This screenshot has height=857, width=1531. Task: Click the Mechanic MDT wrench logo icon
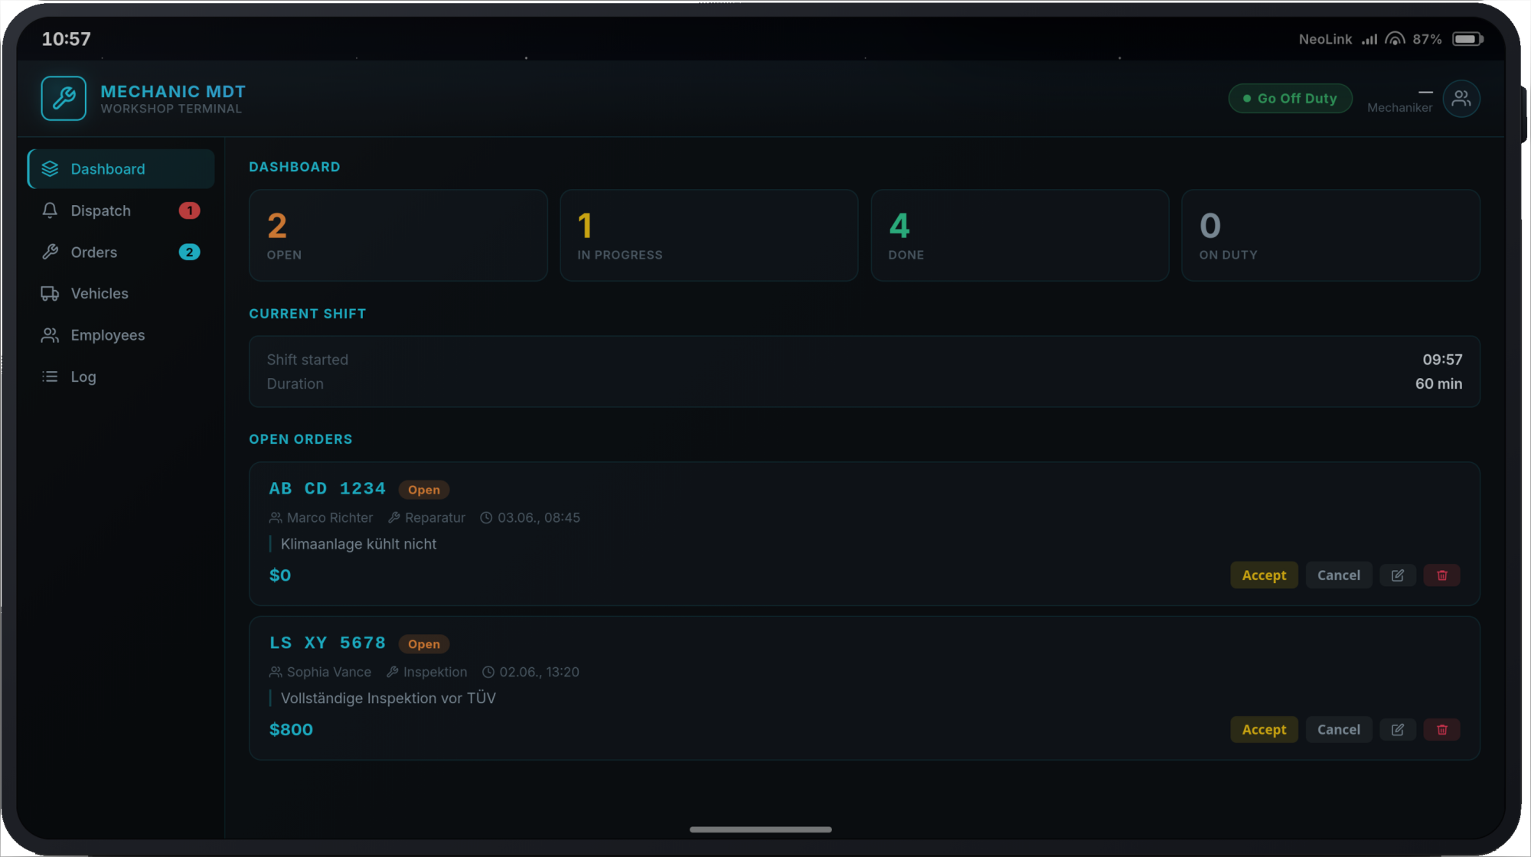click(64, 99)
